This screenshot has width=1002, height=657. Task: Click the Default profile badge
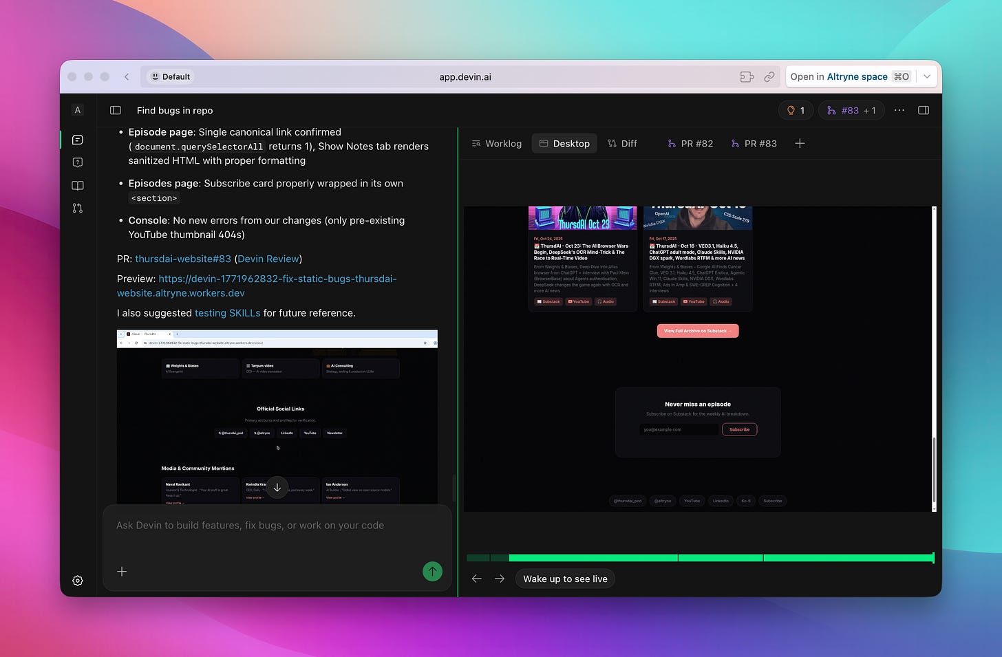tap(171, 77)
